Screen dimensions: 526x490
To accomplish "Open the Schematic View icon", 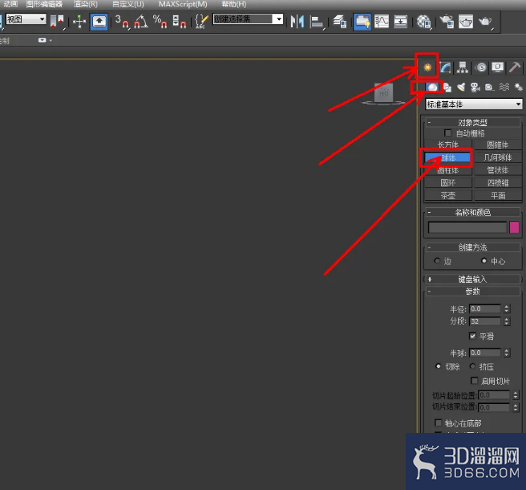I will pyautogui.click(x=401, y=22).
